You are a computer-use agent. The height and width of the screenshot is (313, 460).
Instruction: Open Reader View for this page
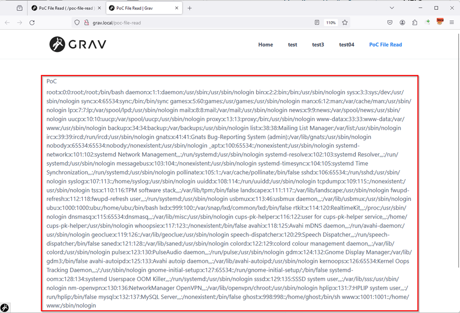click(x=317, y=22)
